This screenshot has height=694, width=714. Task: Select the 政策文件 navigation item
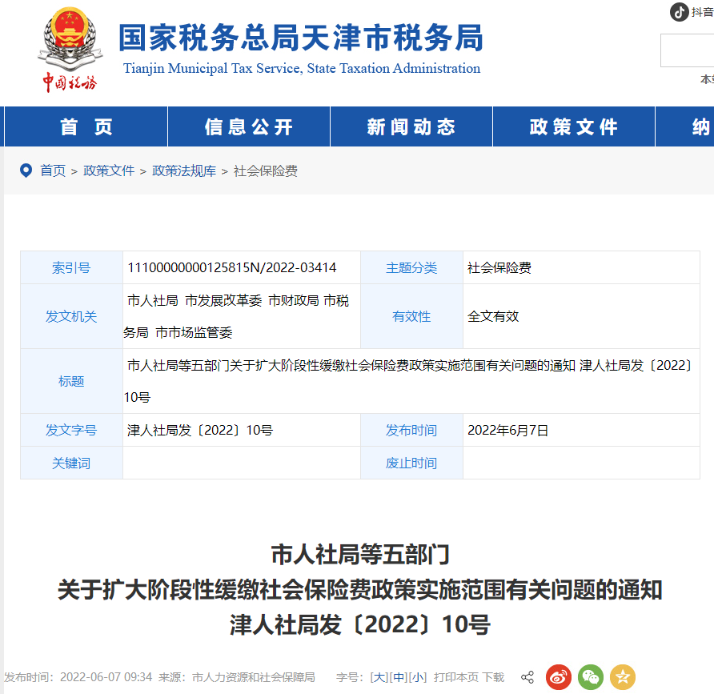click(x=573, y=126)
